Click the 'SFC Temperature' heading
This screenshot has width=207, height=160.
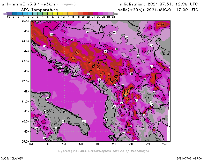40,10
